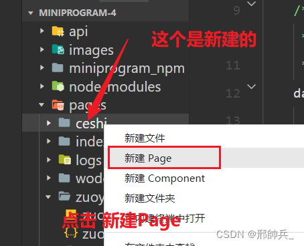Screen dimensions: 304x246
Task: Select the images folder name
Action: (91, 50)
